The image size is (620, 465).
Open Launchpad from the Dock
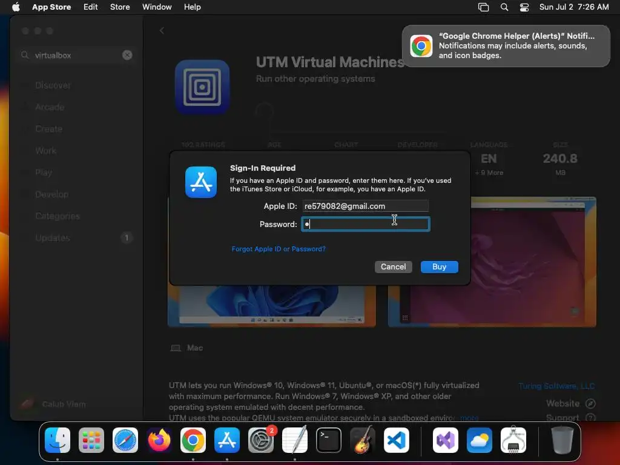tap(91, 440)
